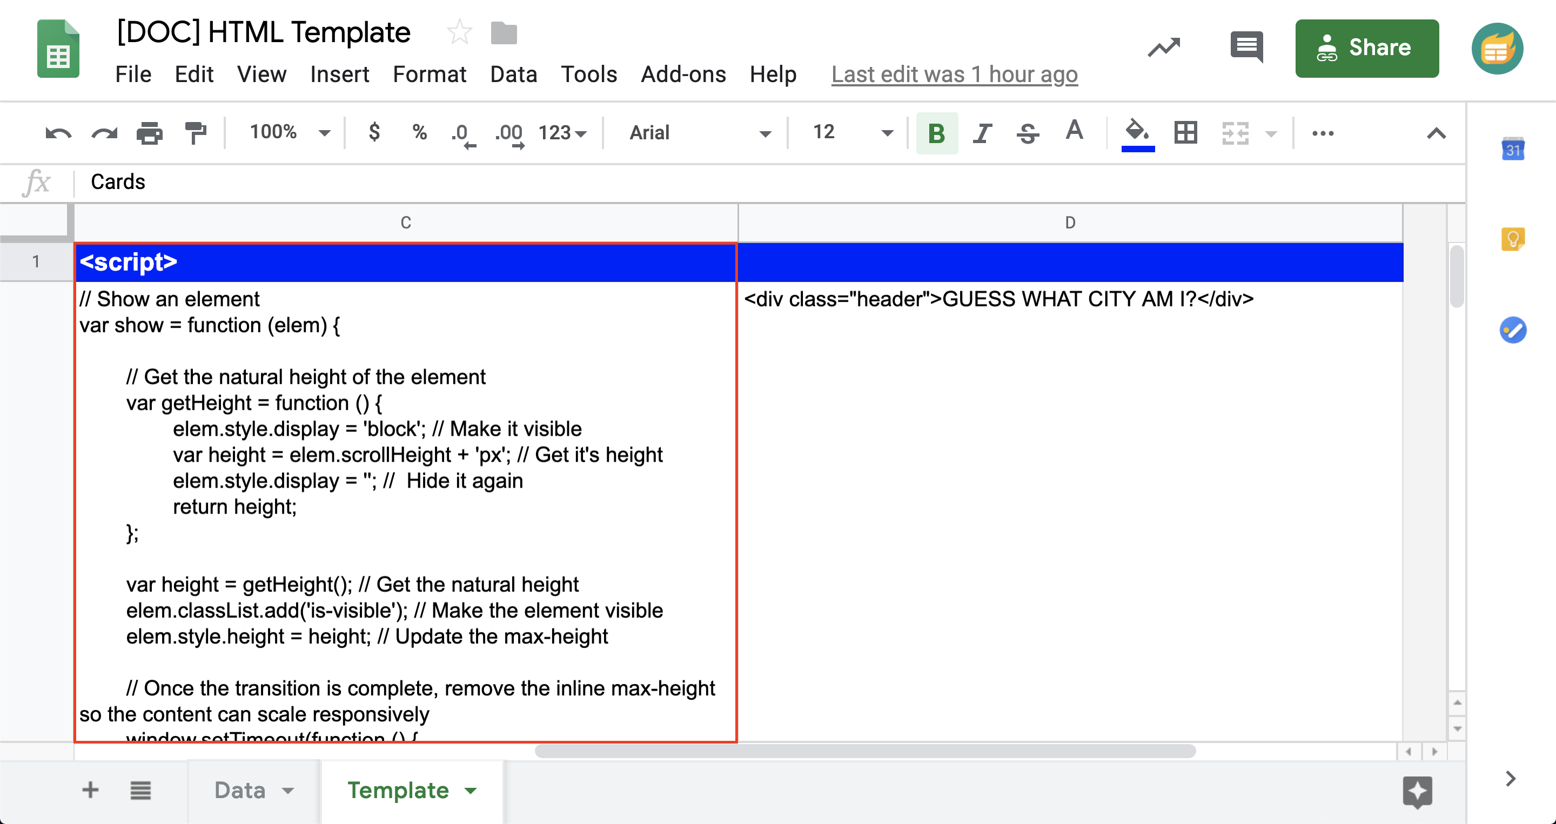Open comment history icon
The height and width of the screenshot is (824, 1556).
[x=1246, y=47]
